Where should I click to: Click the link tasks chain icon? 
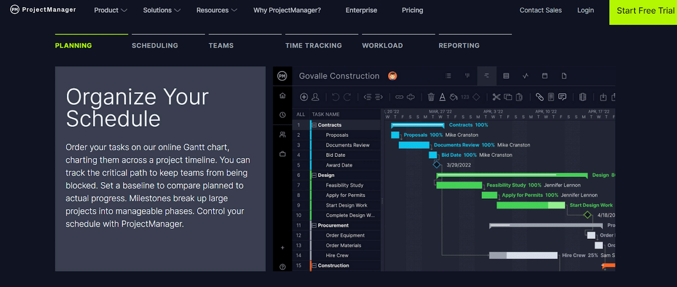[399, 97]
